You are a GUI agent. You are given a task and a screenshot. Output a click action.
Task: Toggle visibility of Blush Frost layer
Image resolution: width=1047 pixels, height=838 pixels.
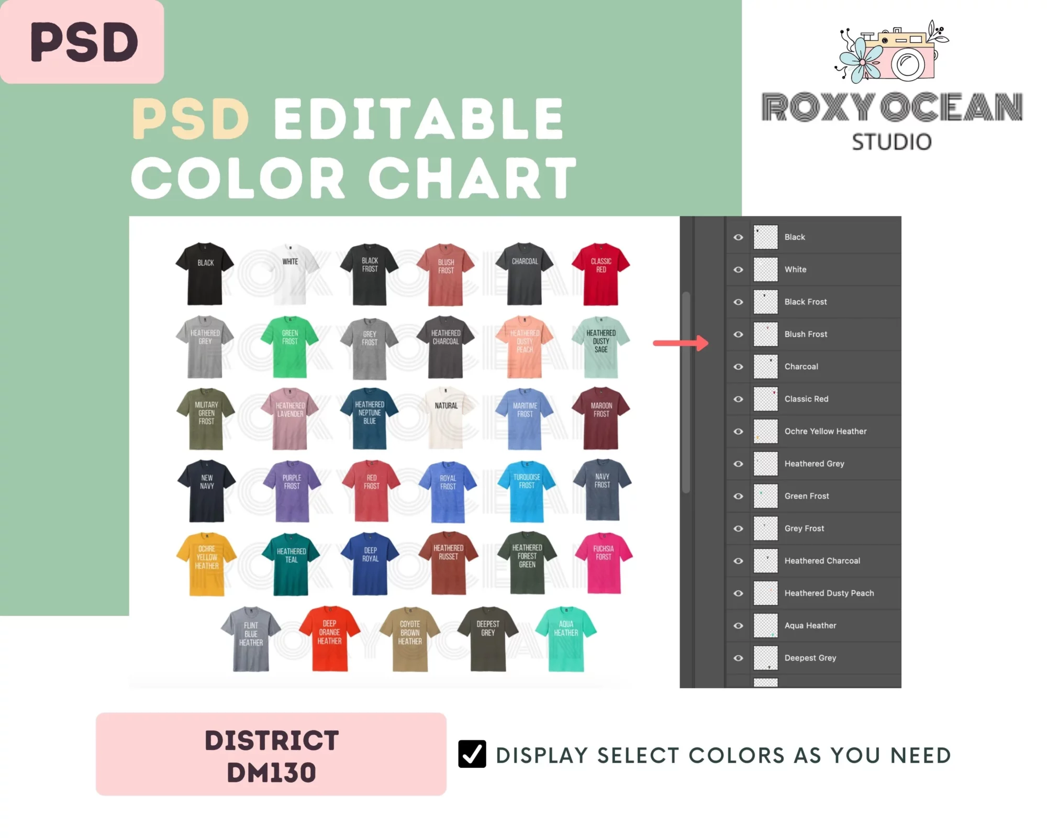[x=736, y=334]
